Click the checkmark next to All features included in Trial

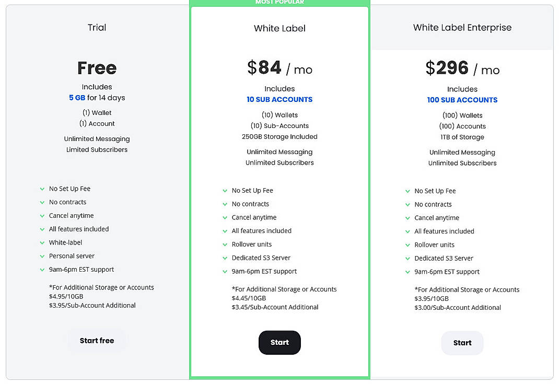(42, 229)
